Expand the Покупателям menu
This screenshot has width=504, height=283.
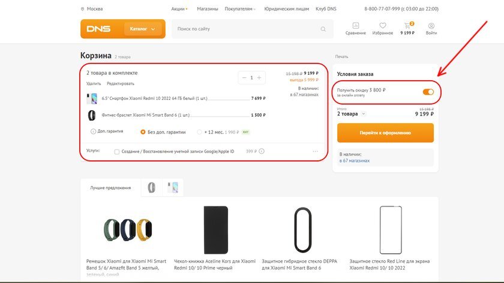[240, 9]
